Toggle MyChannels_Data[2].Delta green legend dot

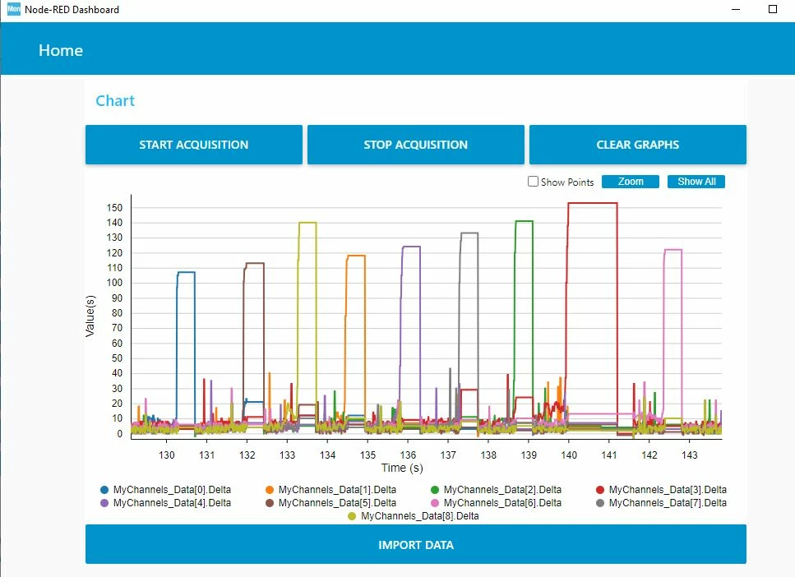coord(435,490)
